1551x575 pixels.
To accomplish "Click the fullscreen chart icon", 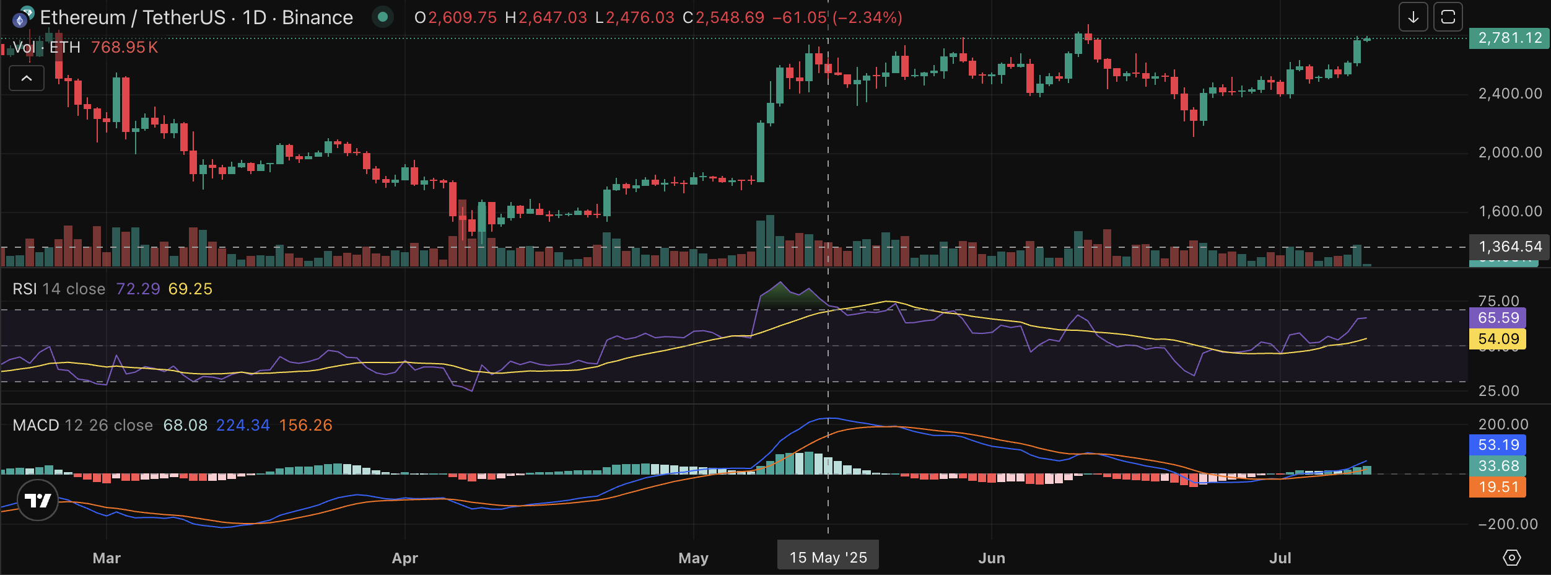I will point(1448,17).
